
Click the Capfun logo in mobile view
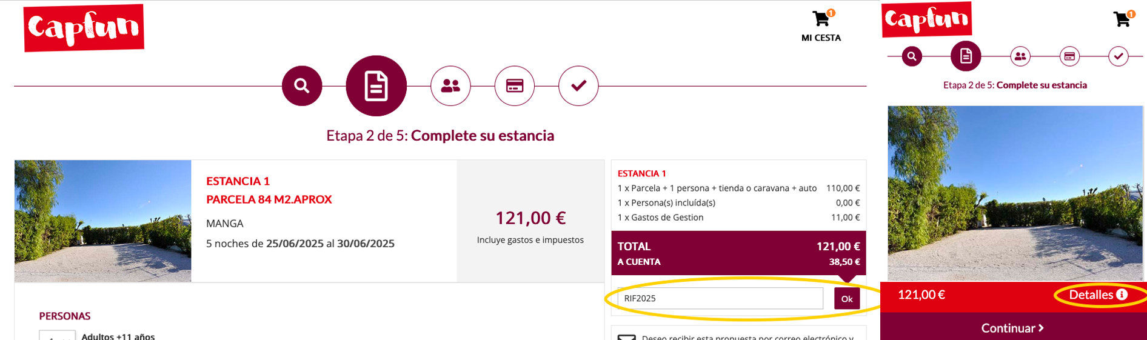tap(926, 19)
